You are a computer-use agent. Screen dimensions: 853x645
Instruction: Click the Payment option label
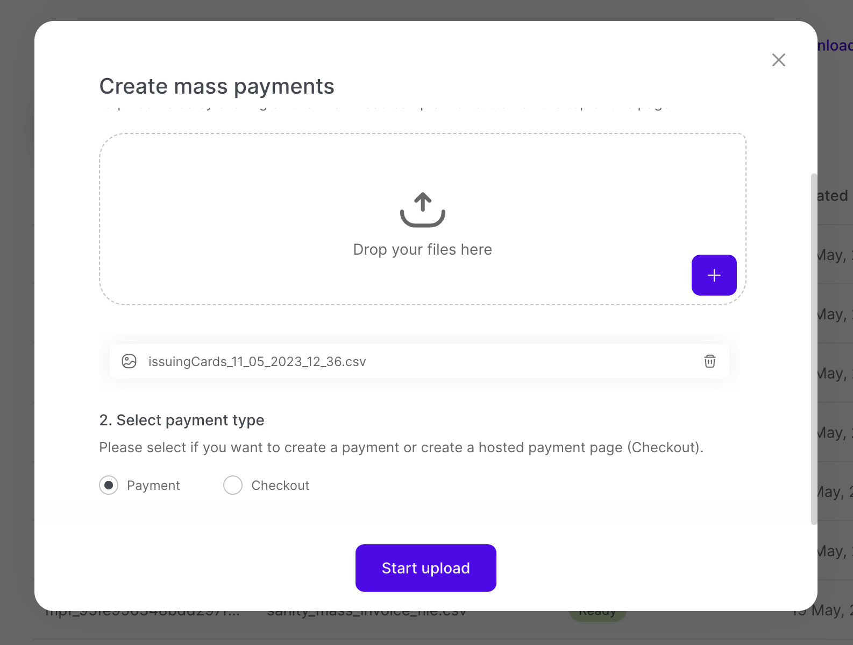153,486
